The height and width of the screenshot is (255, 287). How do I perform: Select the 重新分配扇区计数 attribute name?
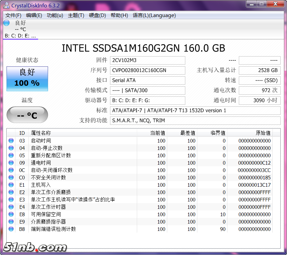51,155
